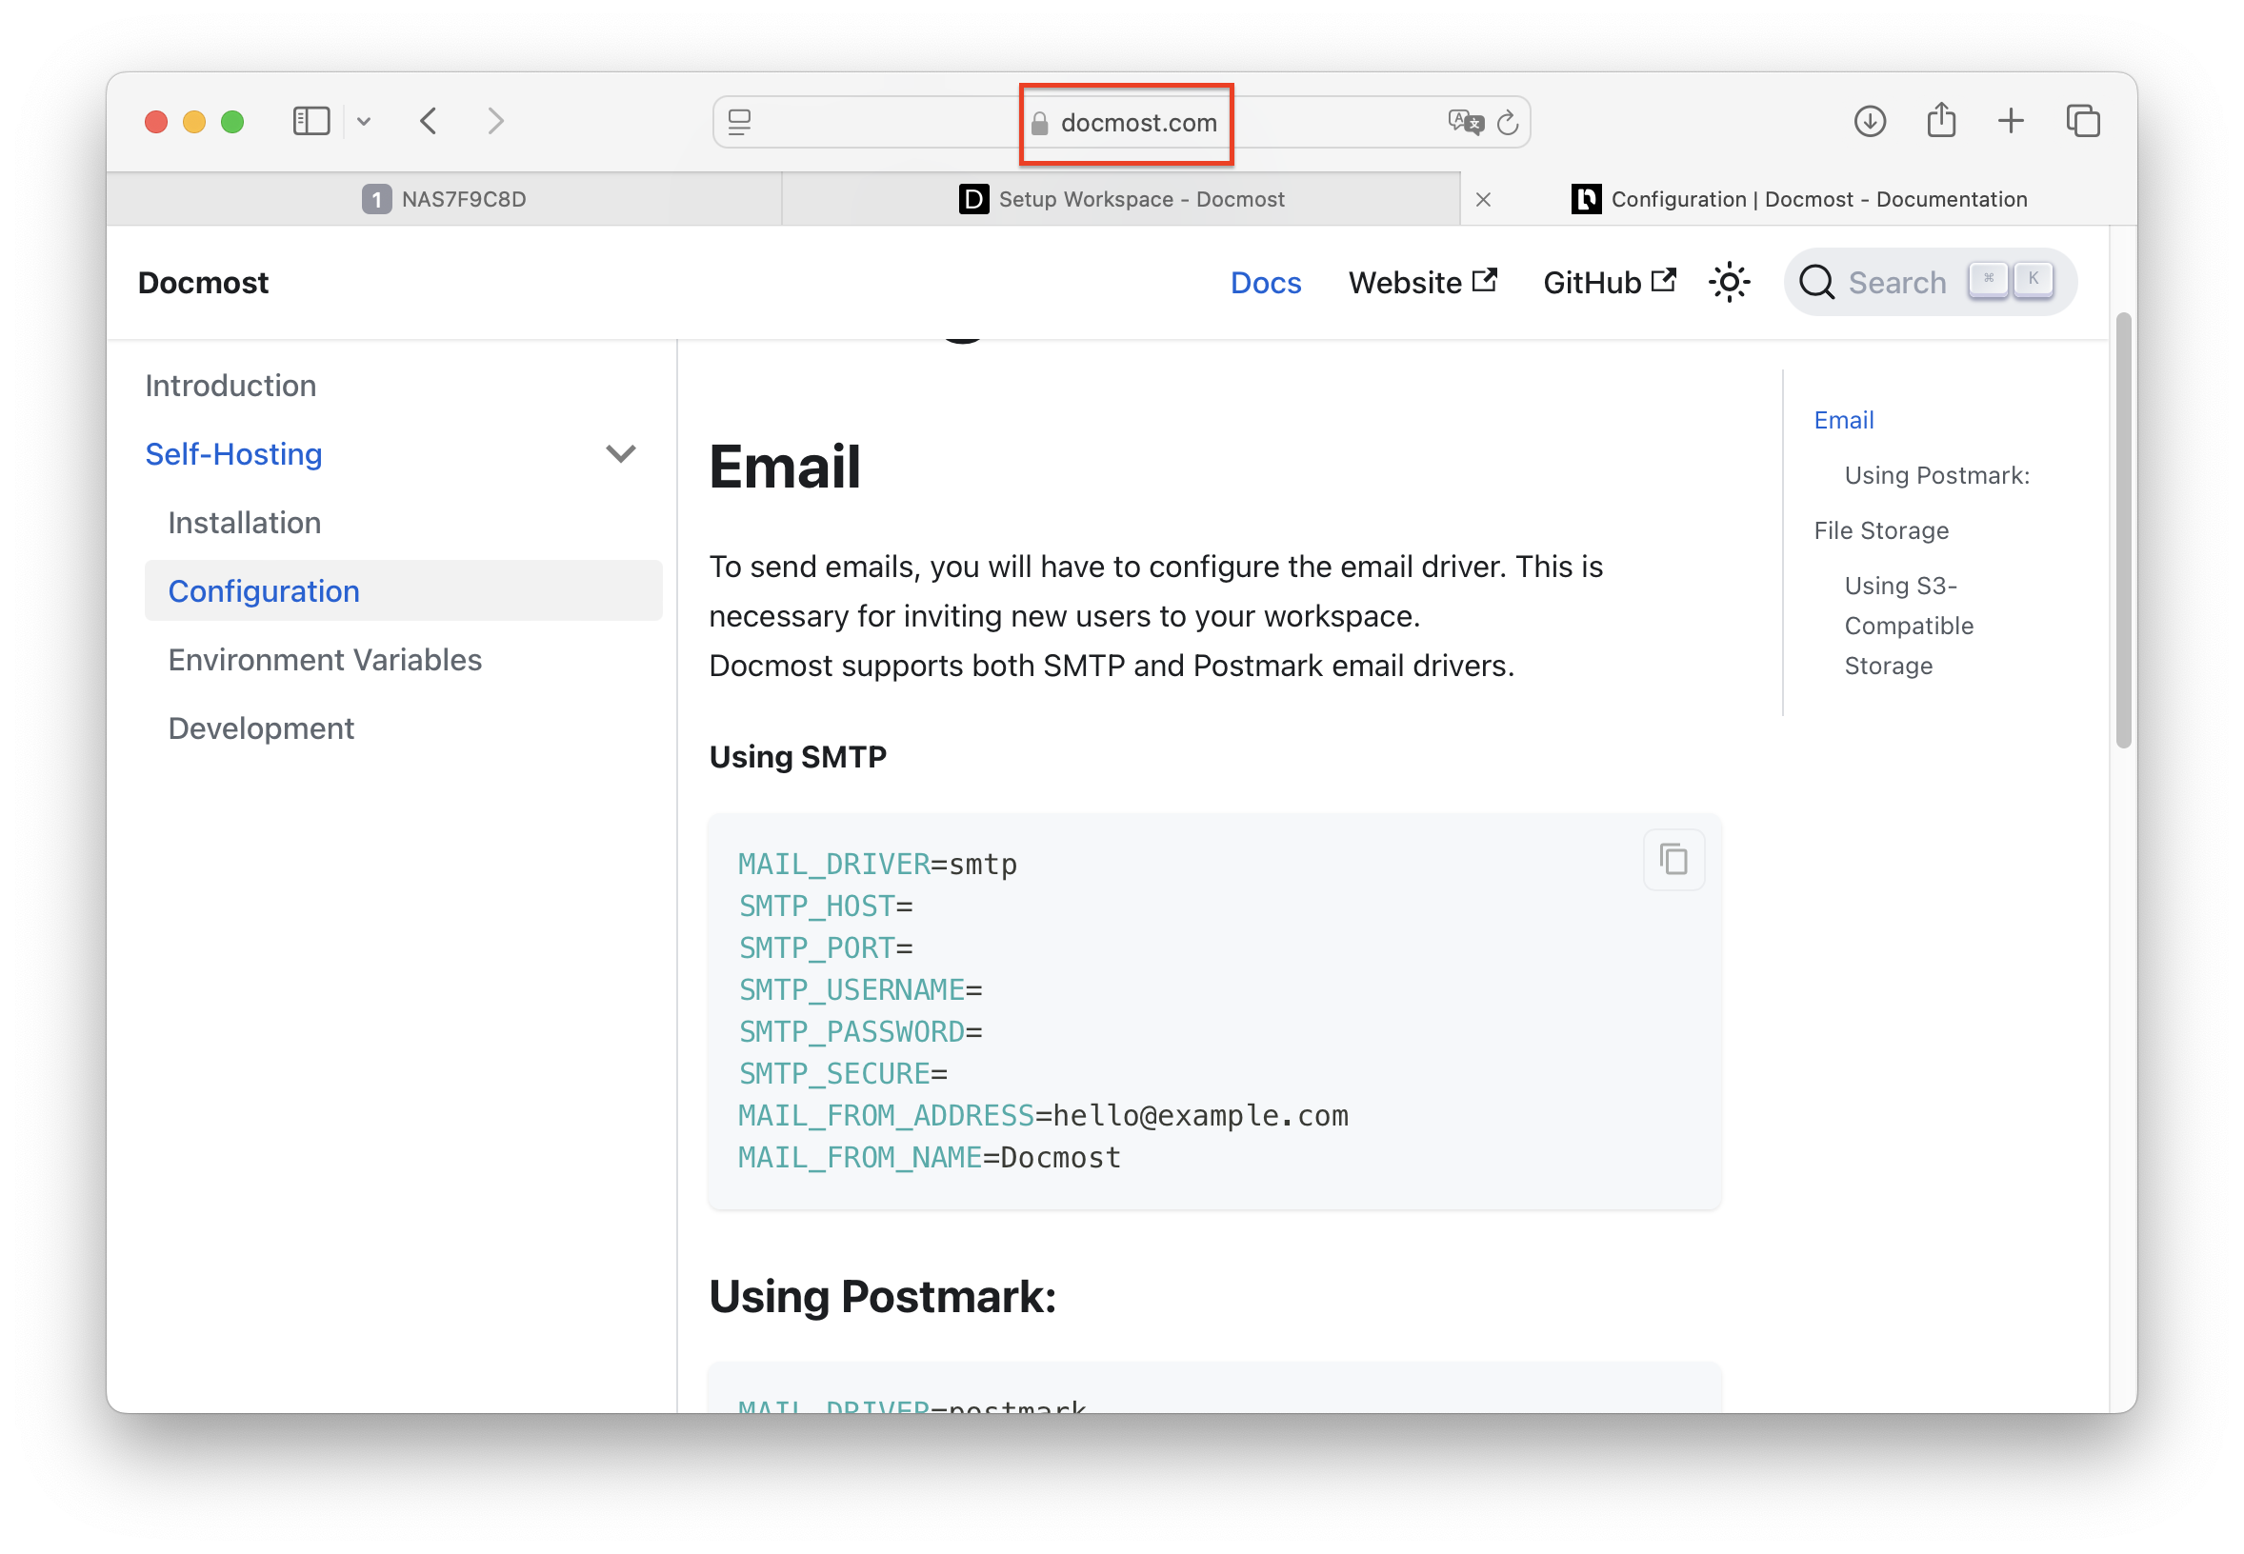
Task: Open the Safari downloads icon
Action: [x=1869, y=122]
